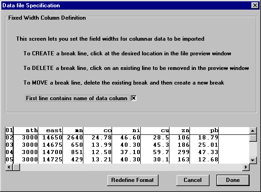Click empty horizontal scrollbar track area

(x=131, y=167)
